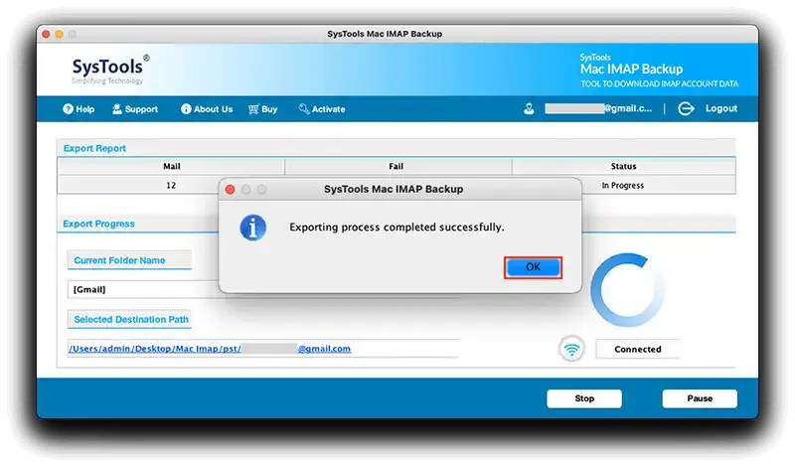Viewport: 795px width, 467px height.
Task: Open About Us in the toolbar
Action: coord(207,109)
